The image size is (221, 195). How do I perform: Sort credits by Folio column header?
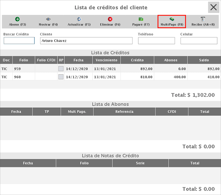24,60
